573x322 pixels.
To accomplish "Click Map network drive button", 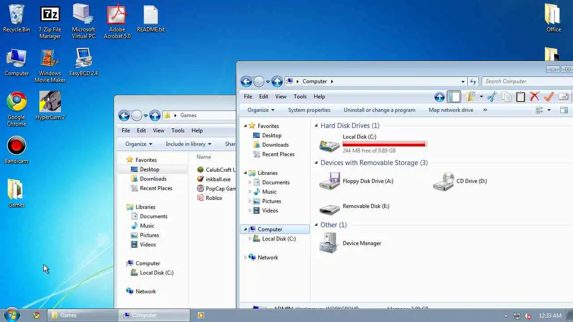I will click(x=451, y=110).
